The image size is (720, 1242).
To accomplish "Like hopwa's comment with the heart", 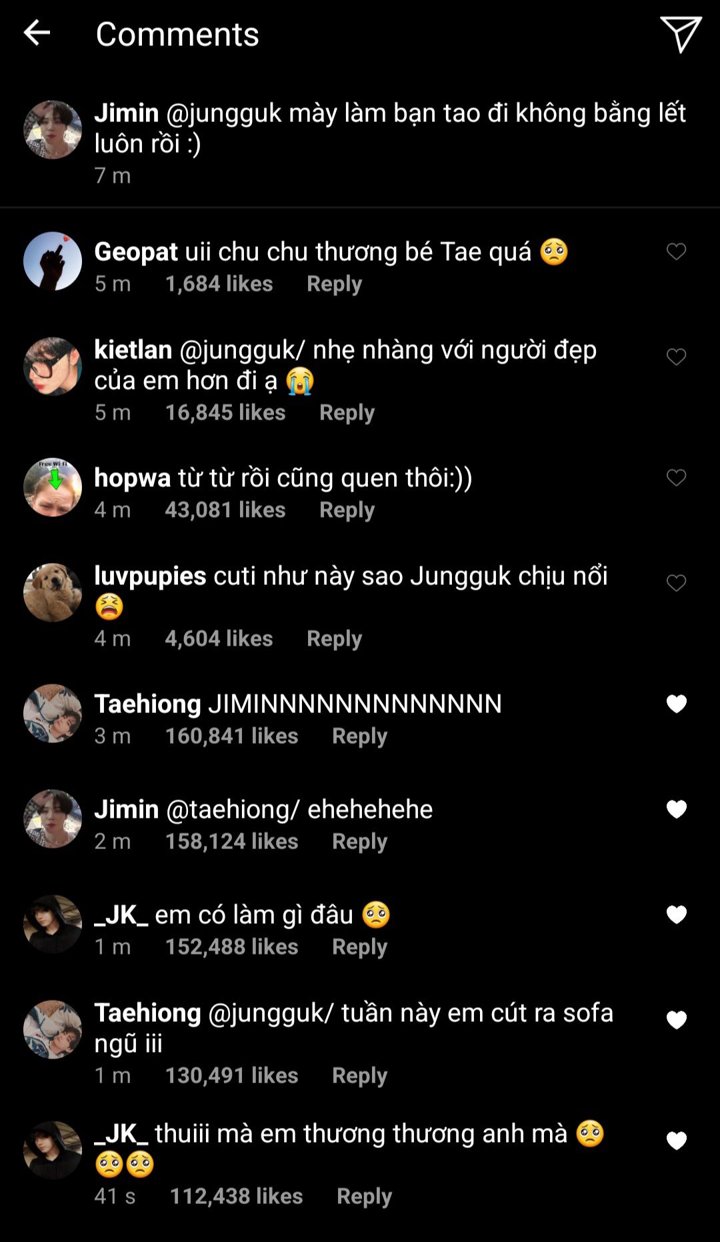I will click(676, 478).
